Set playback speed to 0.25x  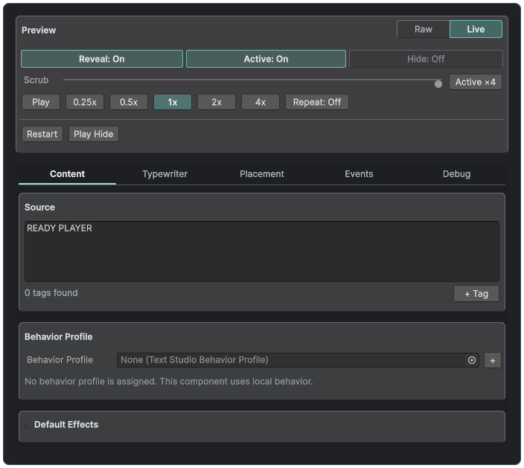(85, 102)
